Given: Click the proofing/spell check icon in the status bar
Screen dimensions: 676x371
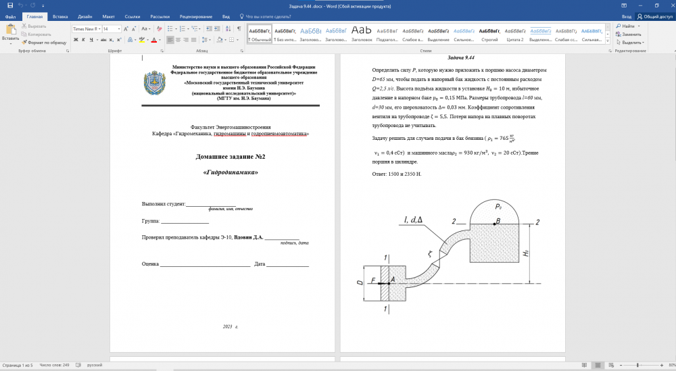Looking at the screenshot, I should click(x=78, y=365).
